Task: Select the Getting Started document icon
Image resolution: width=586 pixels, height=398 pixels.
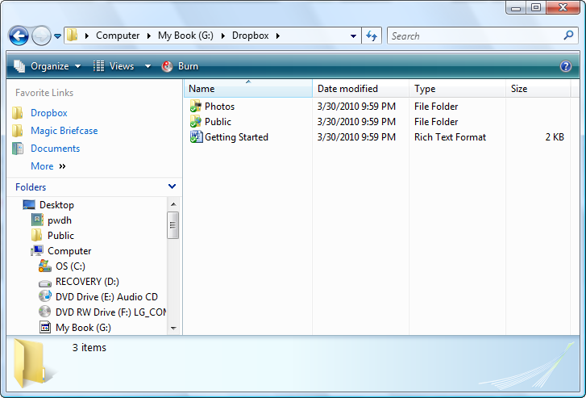Action: pos(196,137)
